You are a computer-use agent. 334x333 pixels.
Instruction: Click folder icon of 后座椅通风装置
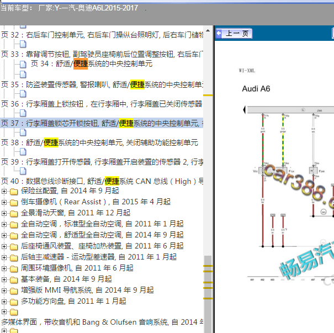14,247
